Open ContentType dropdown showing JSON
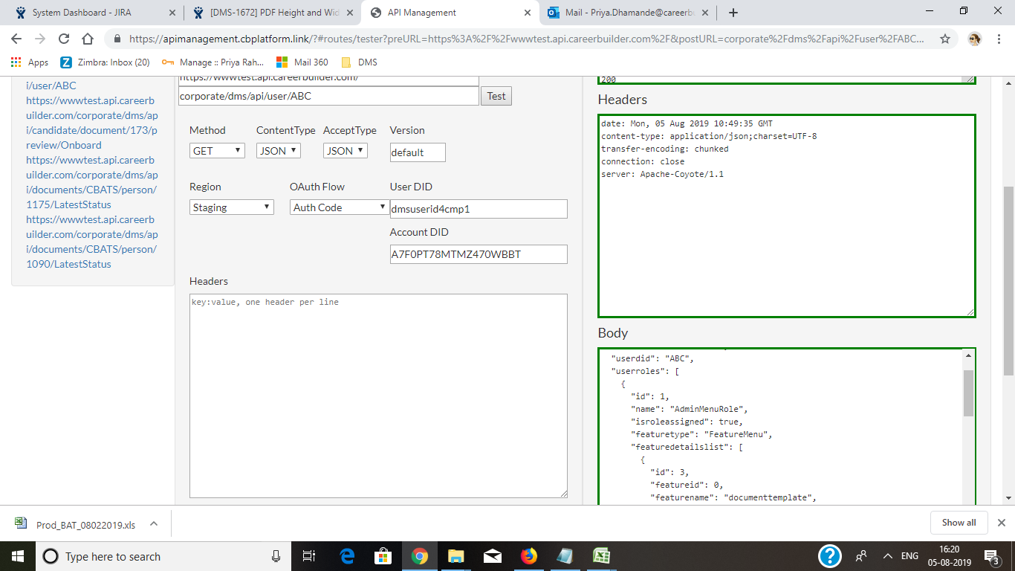This screenshot has width=1015, height=571. coord(279,151)
